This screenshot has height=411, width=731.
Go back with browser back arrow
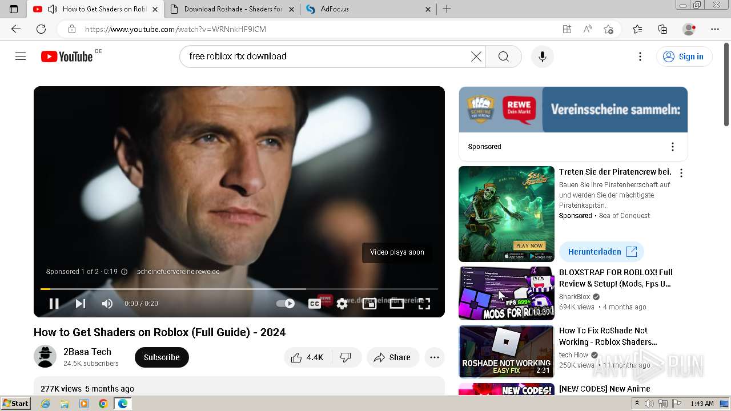coord(16,29)
